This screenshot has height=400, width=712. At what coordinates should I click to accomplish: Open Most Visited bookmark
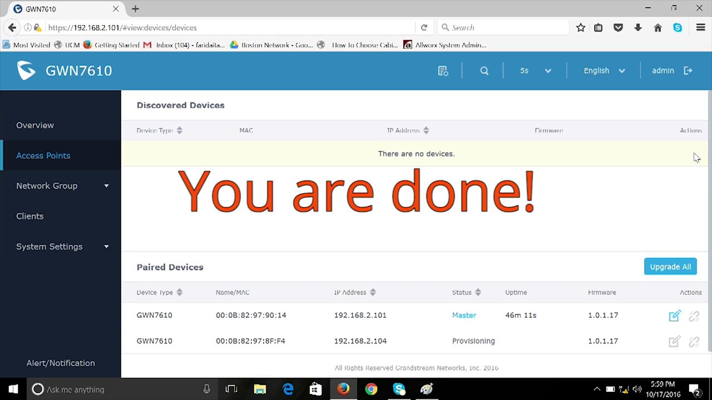point(26,45)
